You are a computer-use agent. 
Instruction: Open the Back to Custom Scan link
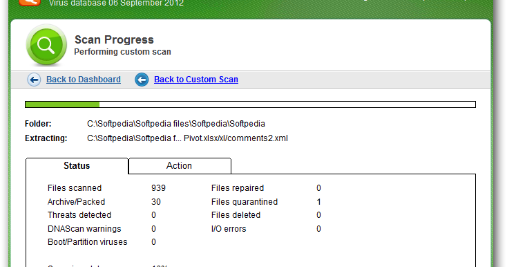click(196, 80)
